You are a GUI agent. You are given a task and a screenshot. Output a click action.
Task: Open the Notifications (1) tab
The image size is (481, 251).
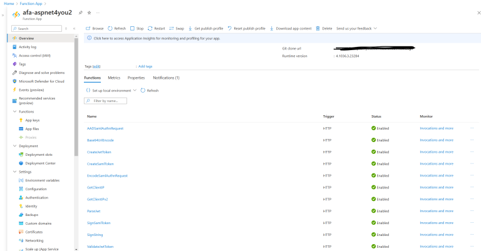pyautogui.click(x=166, y=78)
